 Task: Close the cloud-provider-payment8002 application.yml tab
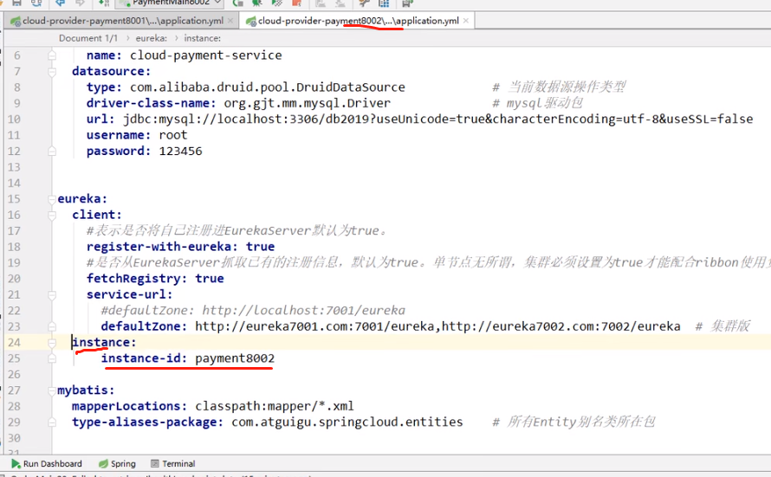(466, 21)
